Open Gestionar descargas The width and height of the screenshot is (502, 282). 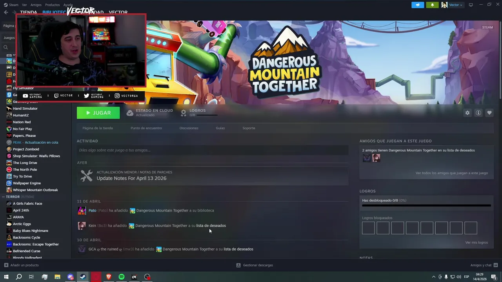255,265
